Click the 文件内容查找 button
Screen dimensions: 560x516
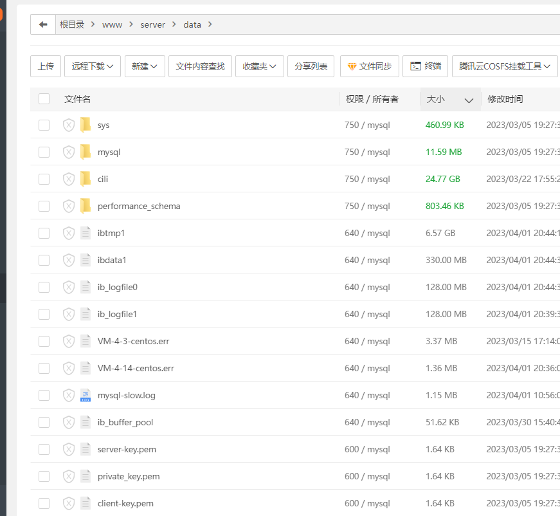200,66
